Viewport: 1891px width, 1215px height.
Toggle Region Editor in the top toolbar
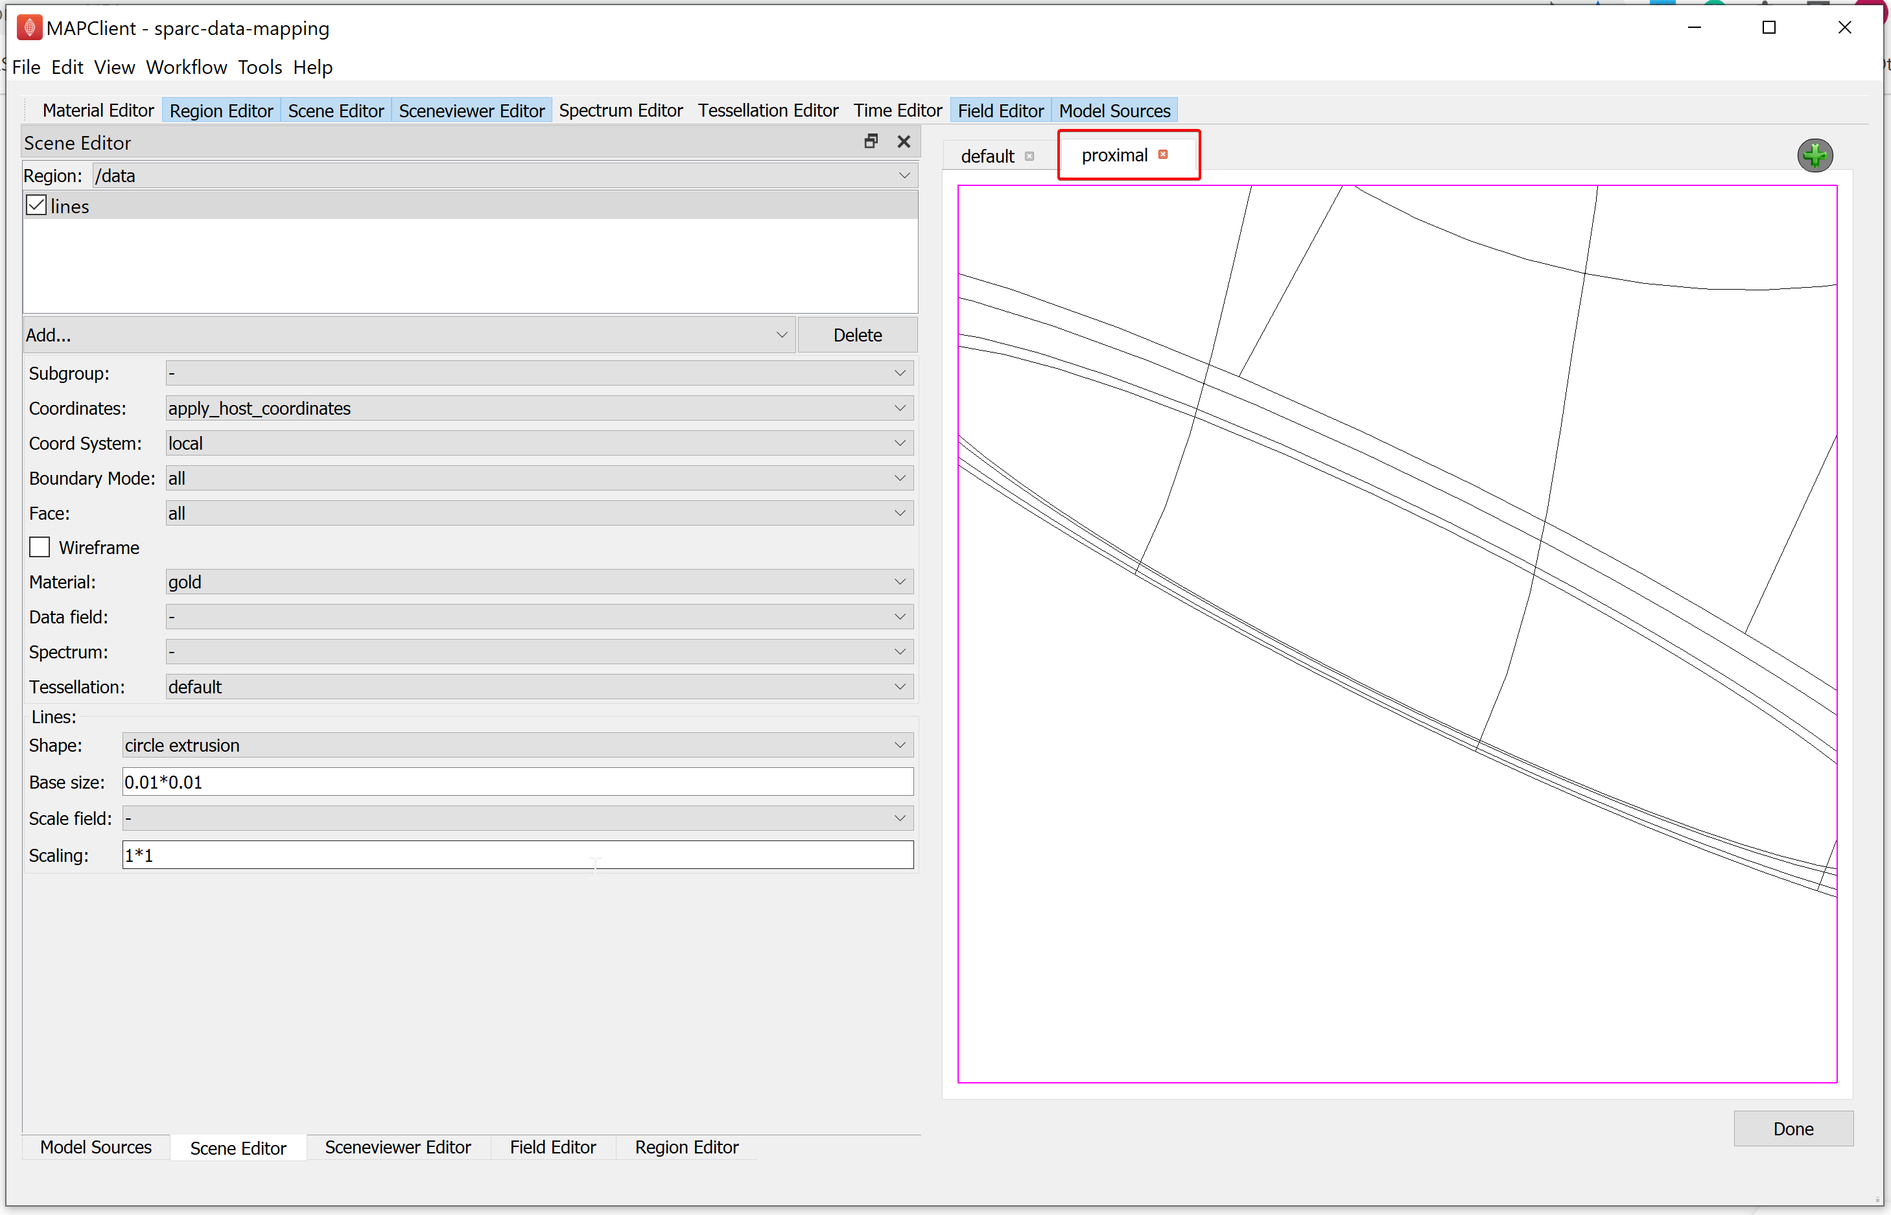[x=221, y=110]
